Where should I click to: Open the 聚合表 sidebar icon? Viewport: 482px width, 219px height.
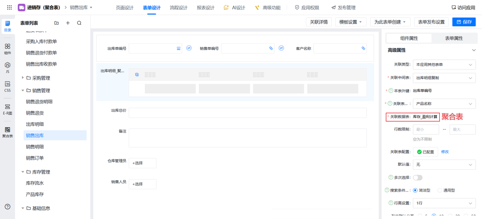7,132
